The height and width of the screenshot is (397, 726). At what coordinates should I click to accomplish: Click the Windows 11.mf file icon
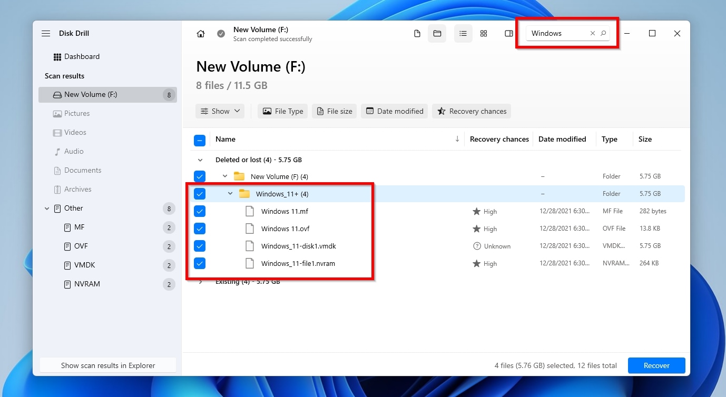pyautogui.click(x=250, y=211)
